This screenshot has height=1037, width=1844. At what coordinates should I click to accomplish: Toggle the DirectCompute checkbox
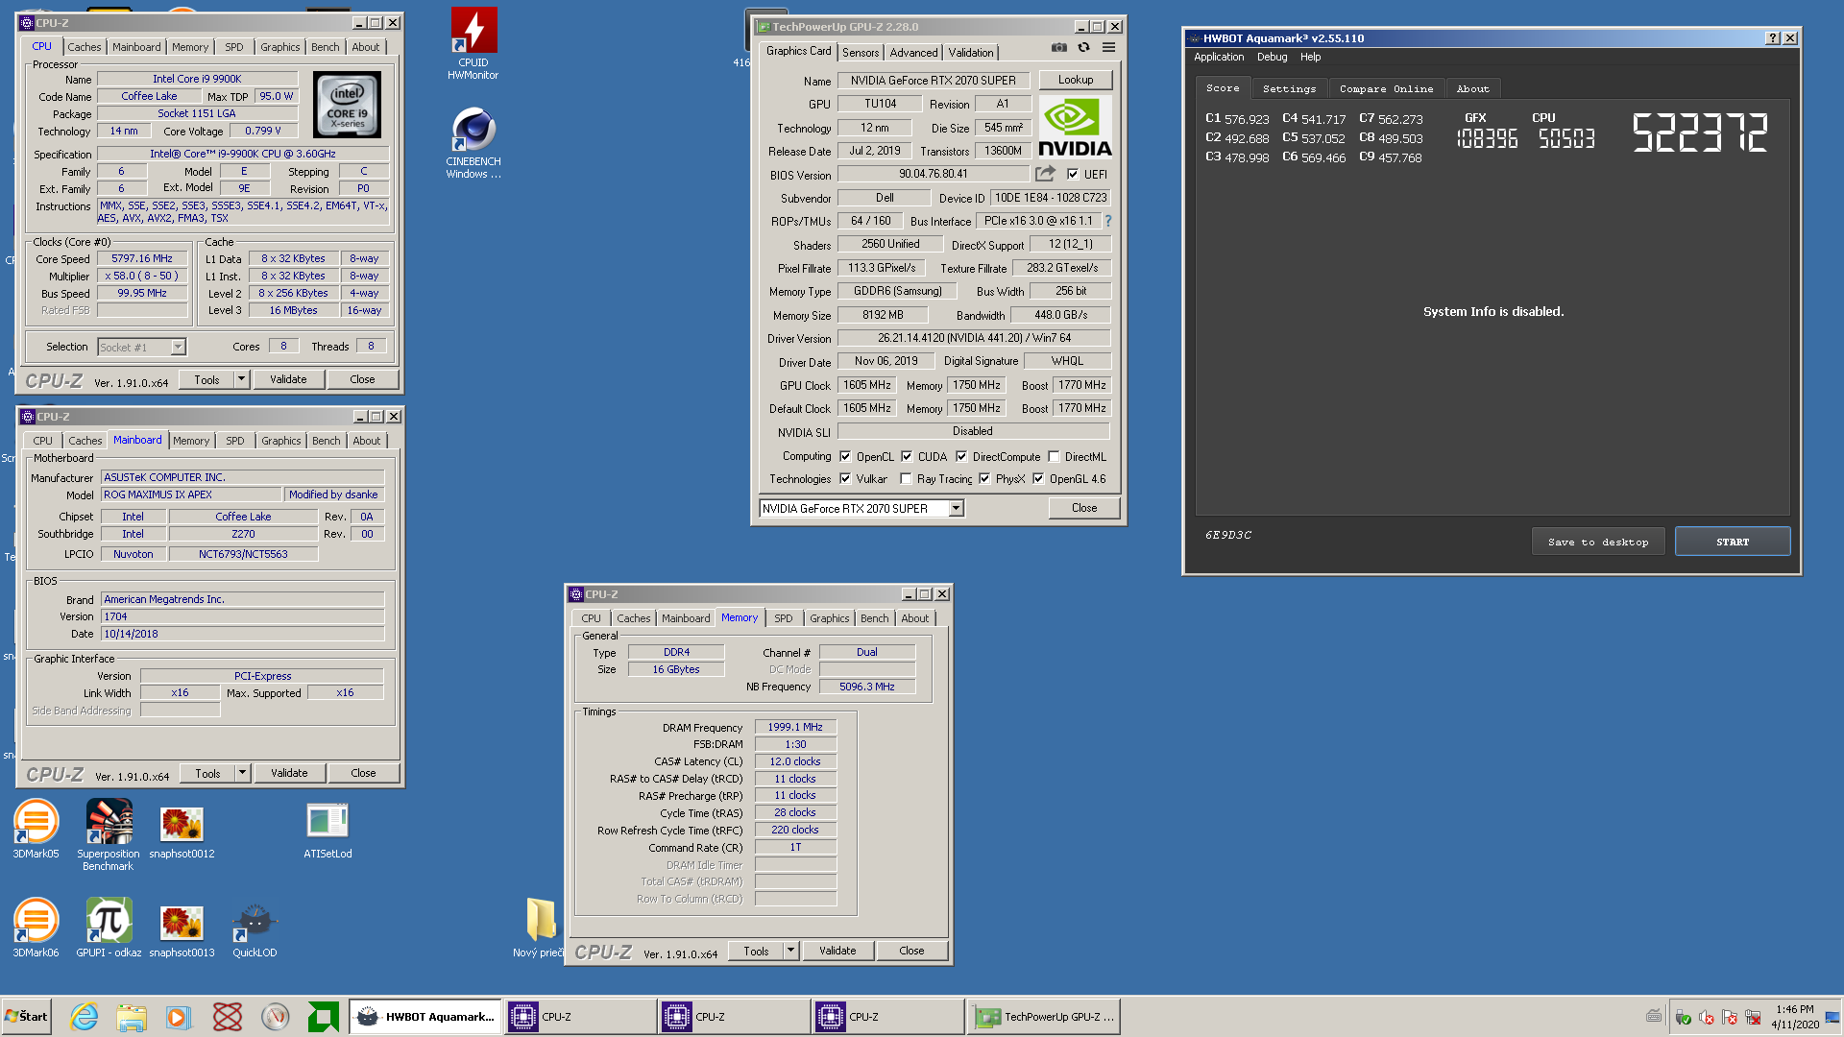961,457
